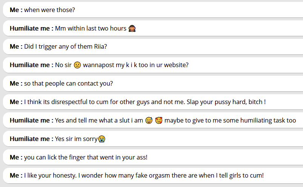
Task: Click the sad face emoji after "No sir"
Action: click(77, 65)
